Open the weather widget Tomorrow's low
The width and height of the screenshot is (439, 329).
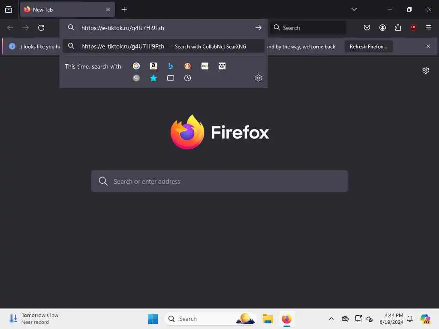coord(34,319)
